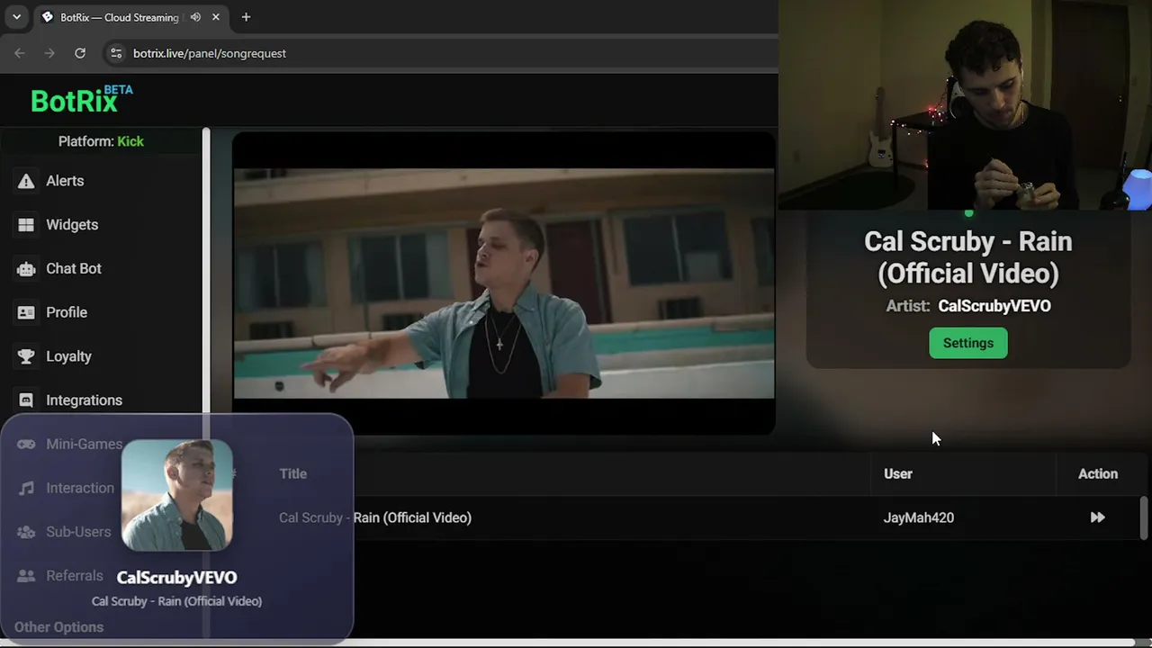Click the song queue vertical scrollbar

click(x=1144, y=517)
